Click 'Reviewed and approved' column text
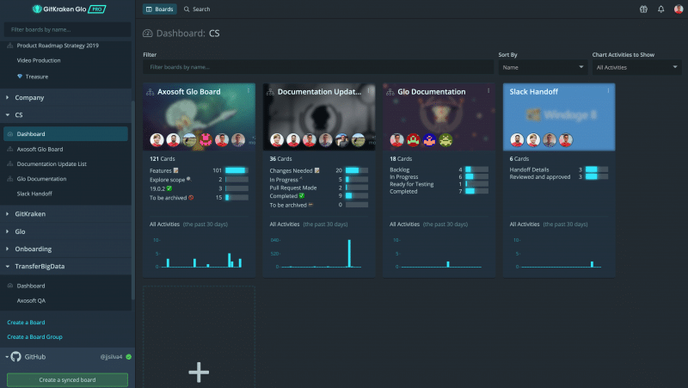Screen dimensions: 688x388 coord(540,177)
